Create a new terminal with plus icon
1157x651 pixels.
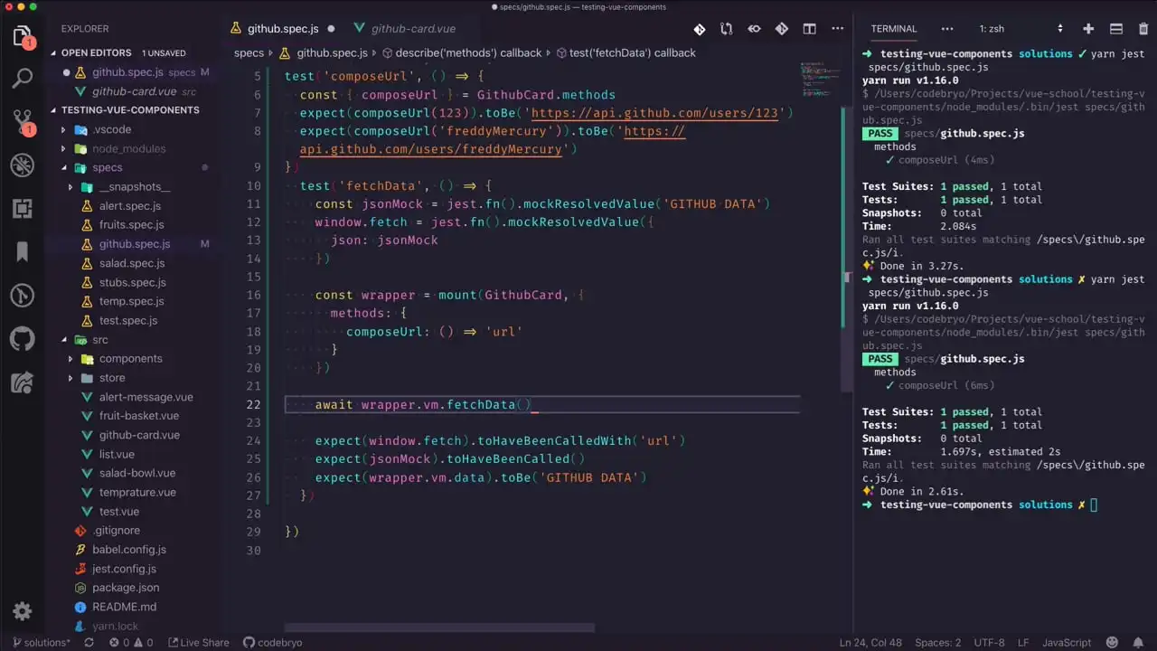1088,29
